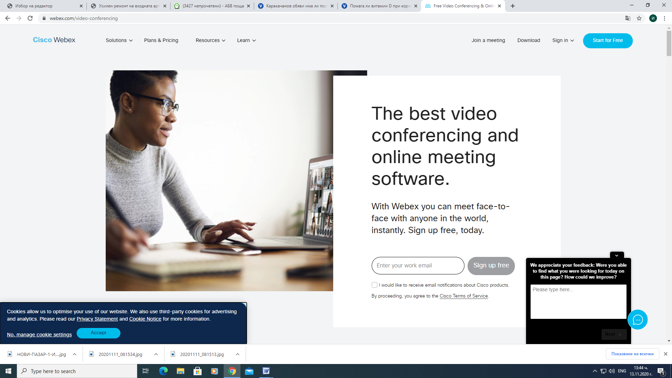Click the page vertical scrollbar thumb
This screenshot has height=378, width=672.
pyautogui.click(x=669, y=43)
